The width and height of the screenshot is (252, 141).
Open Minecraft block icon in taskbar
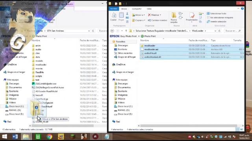pyautogui.click(x=72, y=137)
